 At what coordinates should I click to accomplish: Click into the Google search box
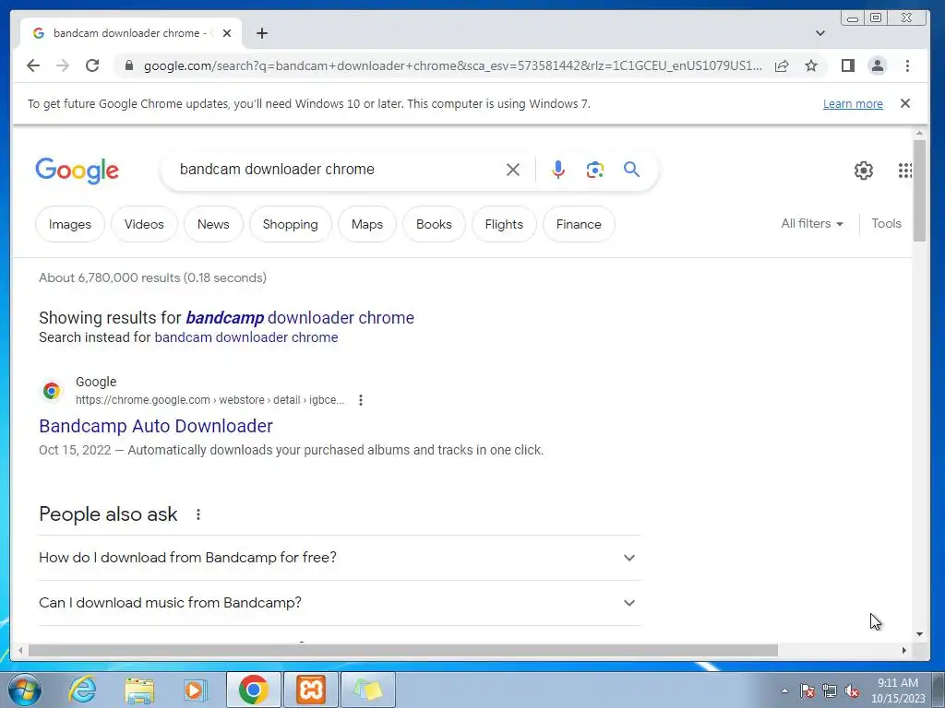point(338,170)
